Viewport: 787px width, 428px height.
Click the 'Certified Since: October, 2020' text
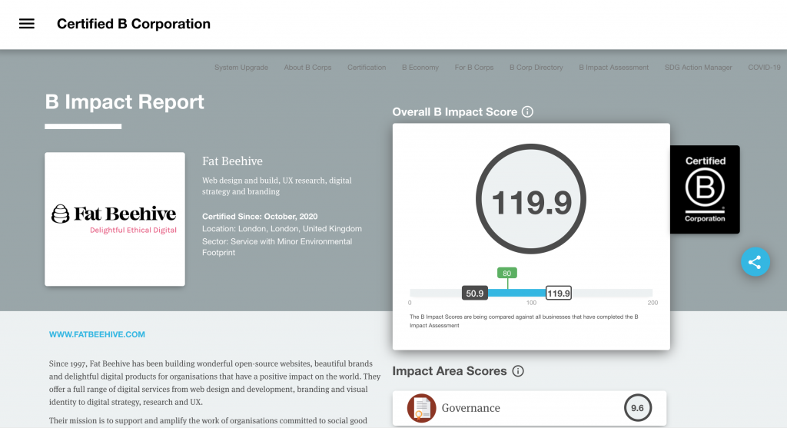pos(260,216)
